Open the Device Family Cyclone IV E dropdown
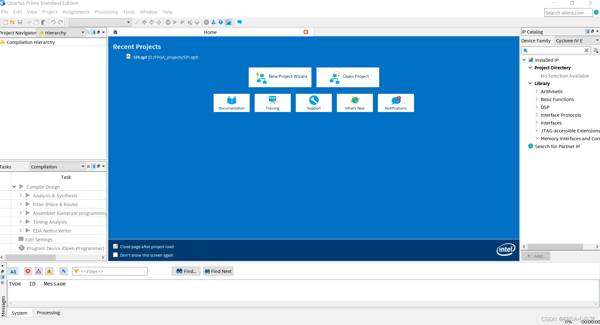The height and width of the screenshot is (325, 600). (577, 41)
